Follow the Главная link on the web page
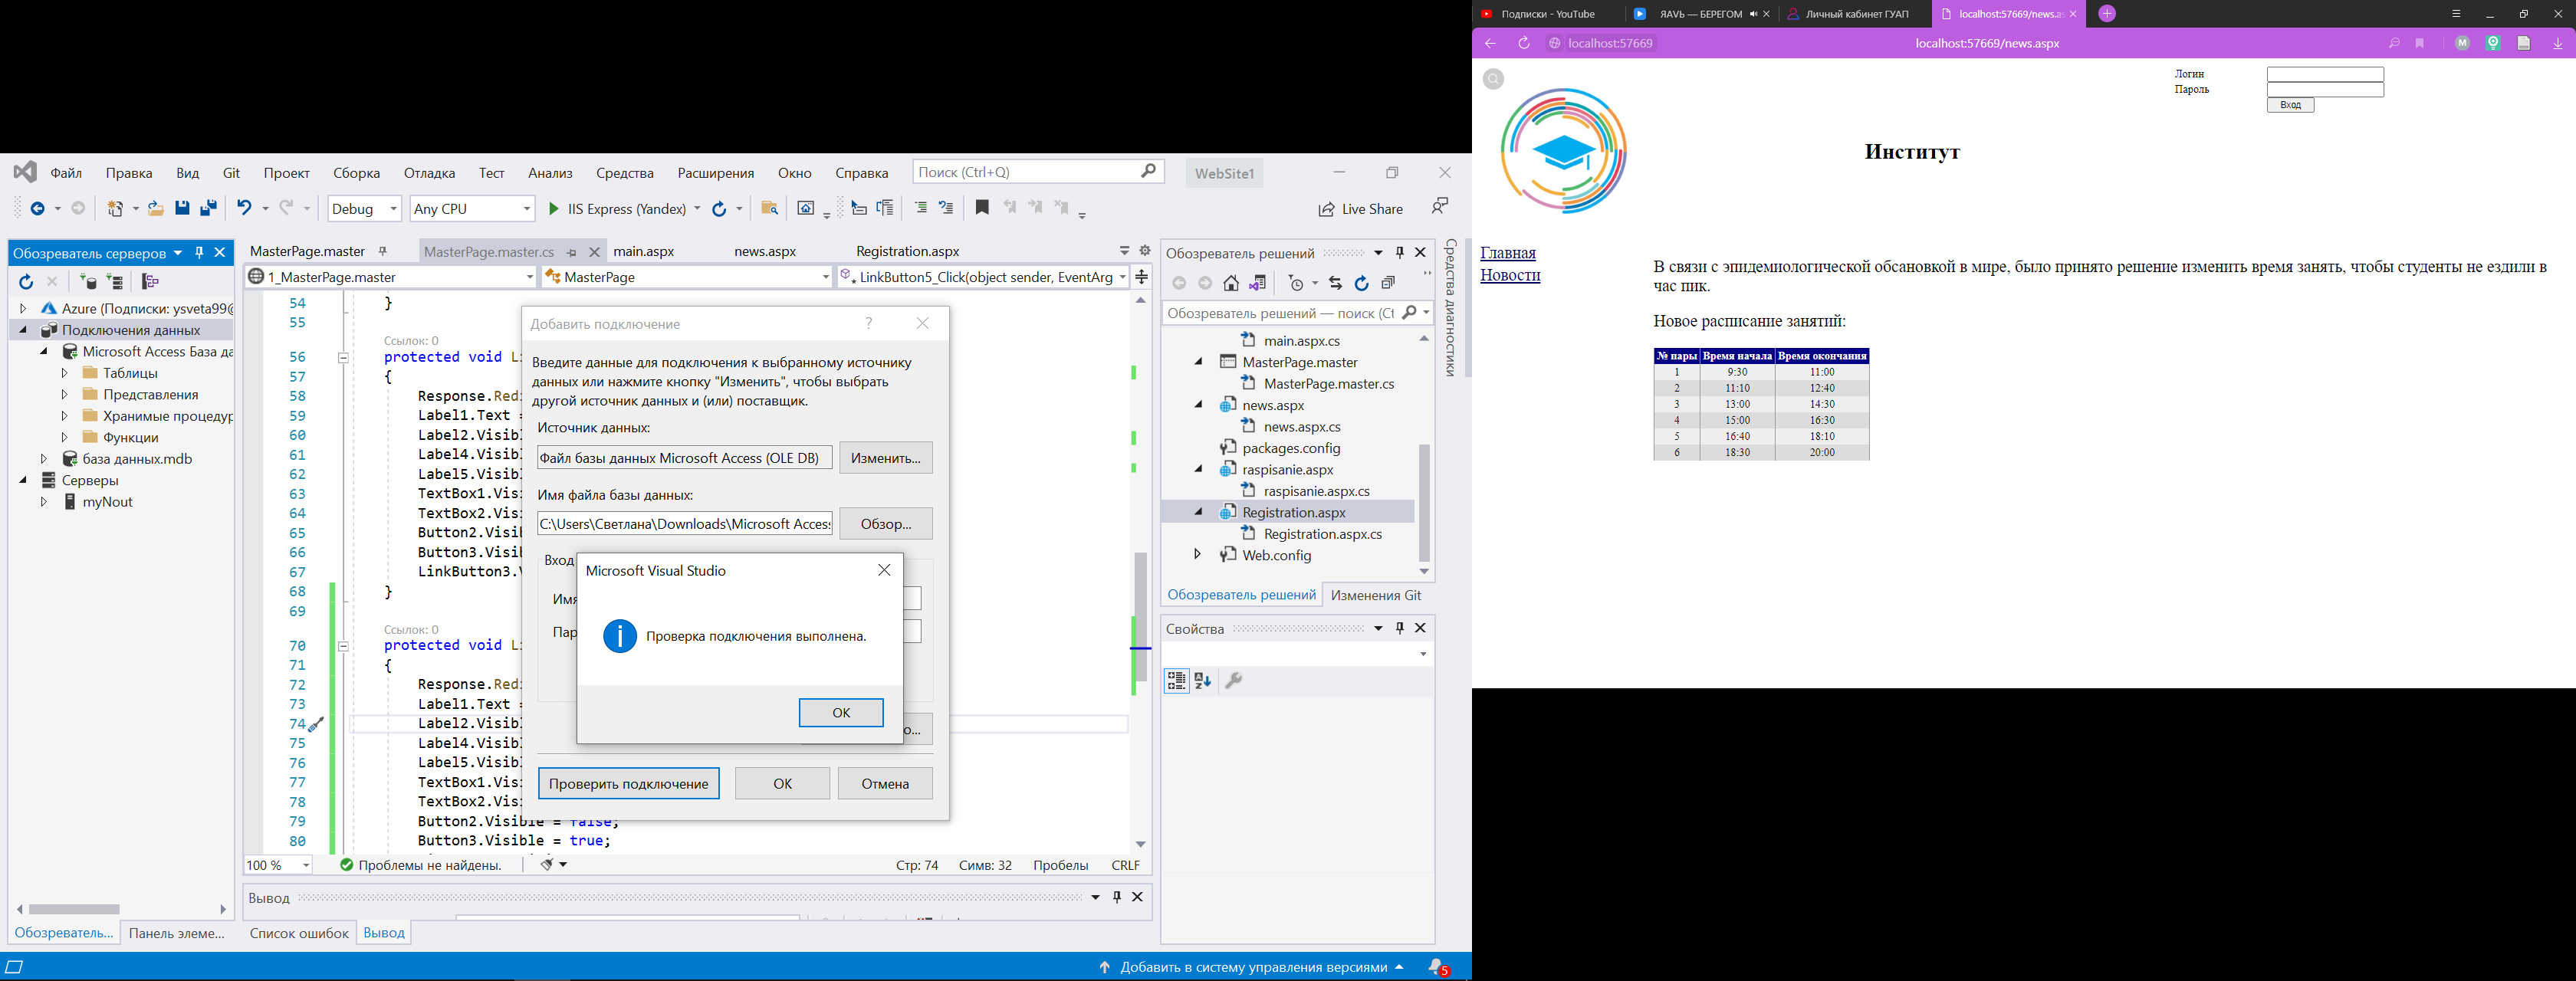 pyautogui.click(x=1508, y=253)
